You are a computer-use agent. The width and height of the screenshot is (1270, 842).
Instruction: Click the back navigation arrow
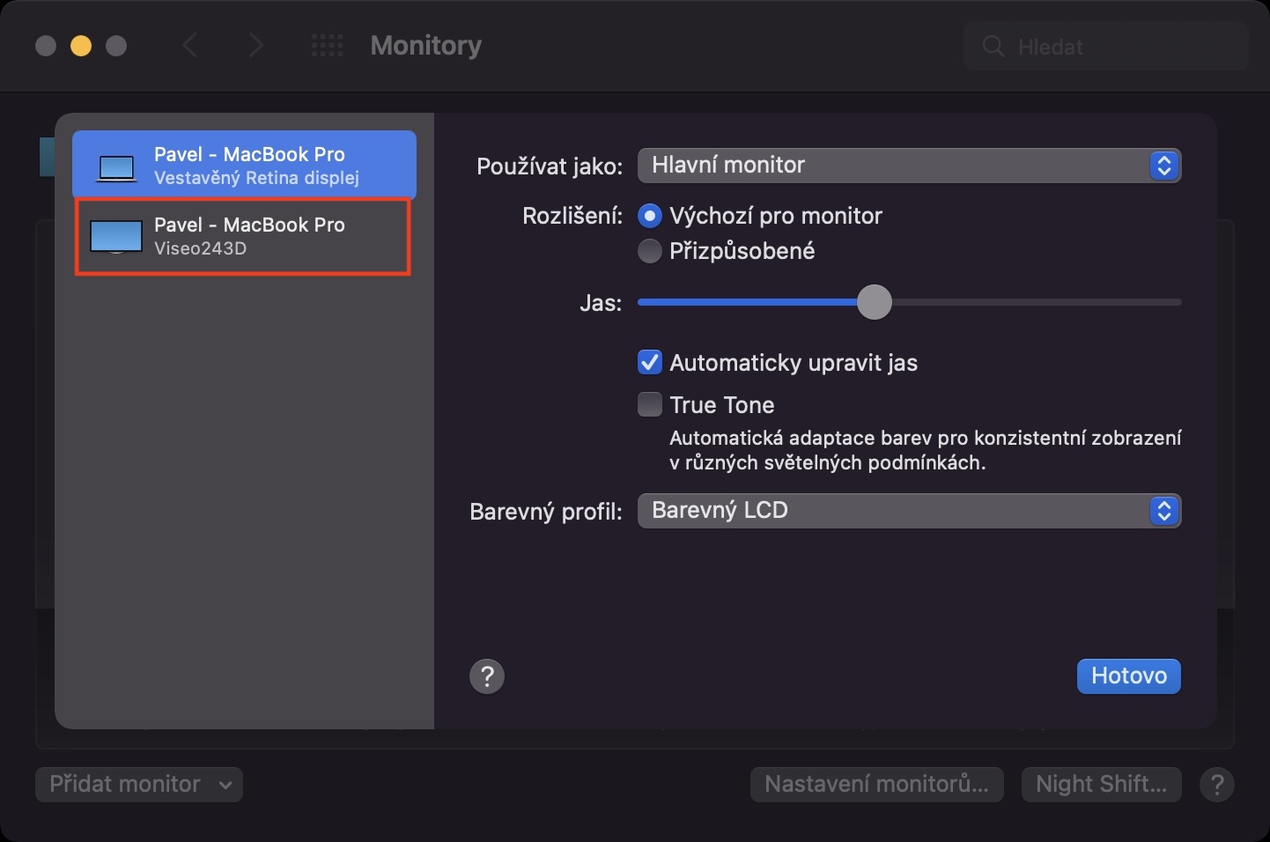point(189,46)
